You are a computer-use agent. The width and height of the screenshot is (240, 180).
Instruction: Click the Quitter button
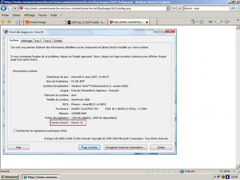[161, 147]
